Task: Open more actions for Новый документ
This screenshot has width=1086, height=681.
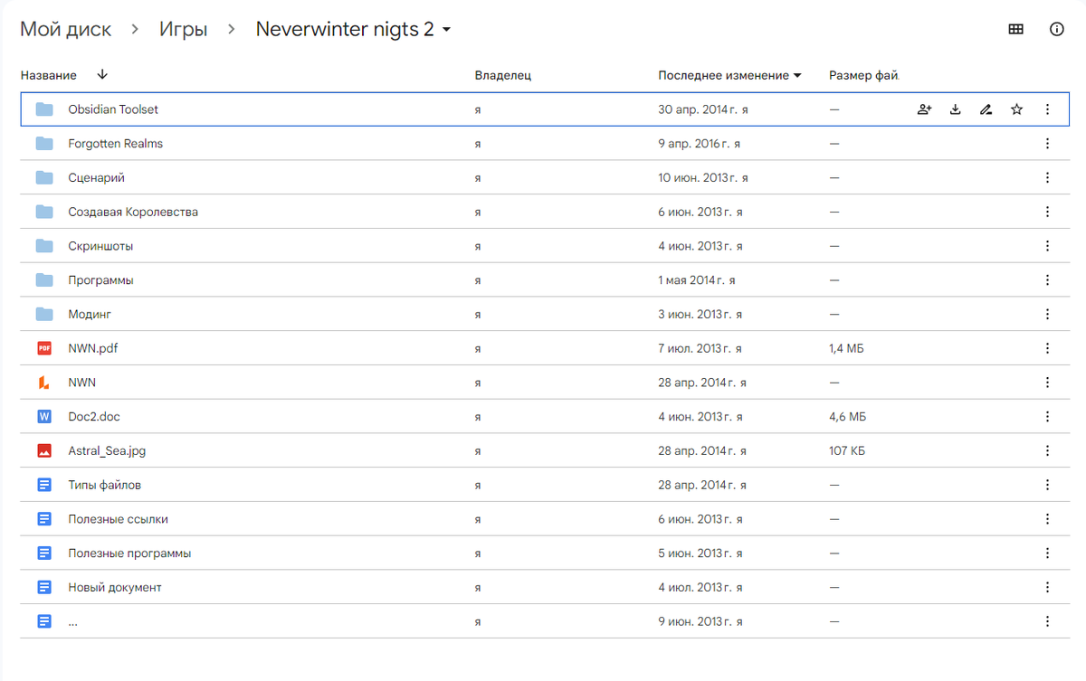Action: [1047, 587]
